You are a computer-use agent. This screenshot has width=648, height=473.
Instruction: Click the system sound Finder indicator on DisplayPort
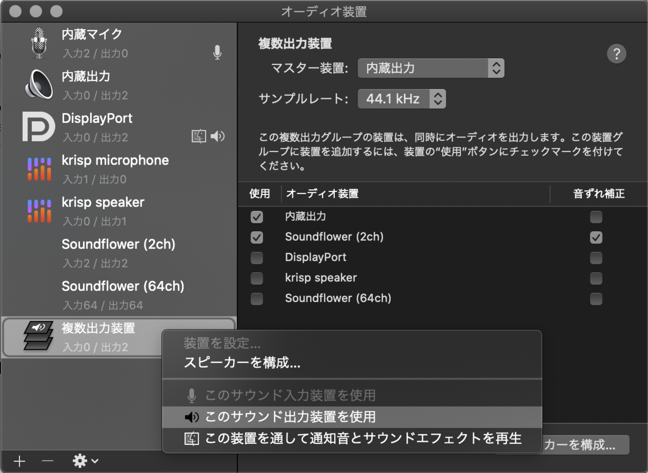(199, 136)
